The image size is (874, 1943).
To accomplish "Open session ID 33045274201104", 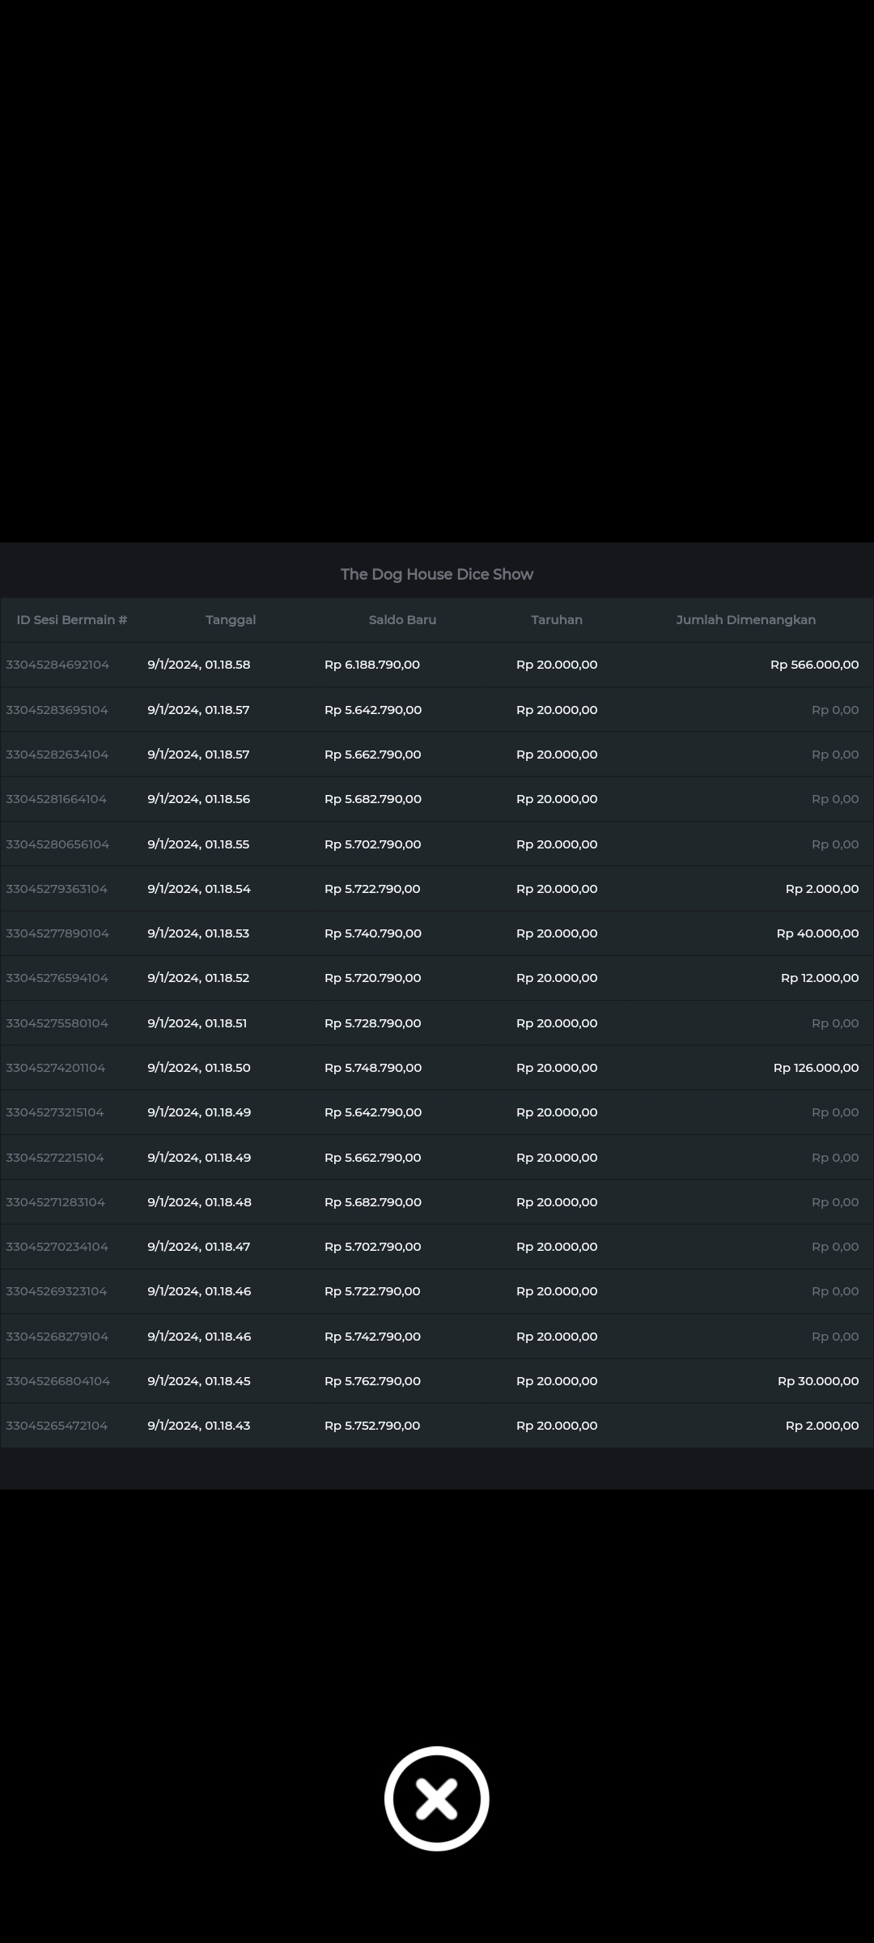I will [56, 1068].
